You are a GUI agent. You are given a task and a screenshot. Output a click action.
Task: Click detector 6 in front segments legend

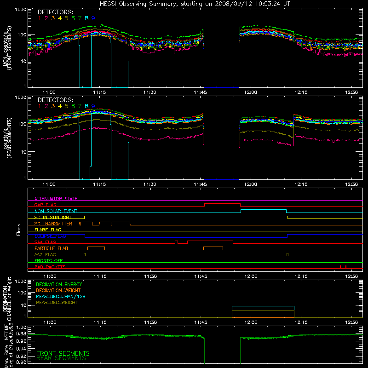tap(73, 18)
